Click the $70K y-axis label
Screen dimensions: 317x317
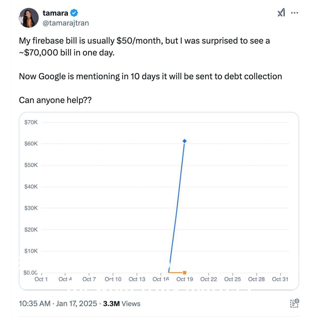tap(31, 122)
